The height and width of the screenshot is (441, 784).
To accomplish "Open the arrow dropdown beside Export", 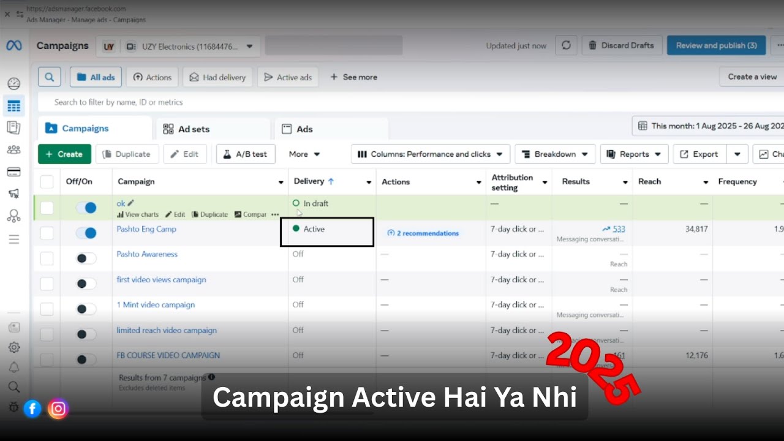I will point(737,154).
